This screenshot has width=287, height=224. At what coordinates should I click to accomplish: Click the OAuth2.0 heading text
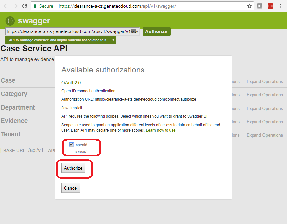coord(71,83)
